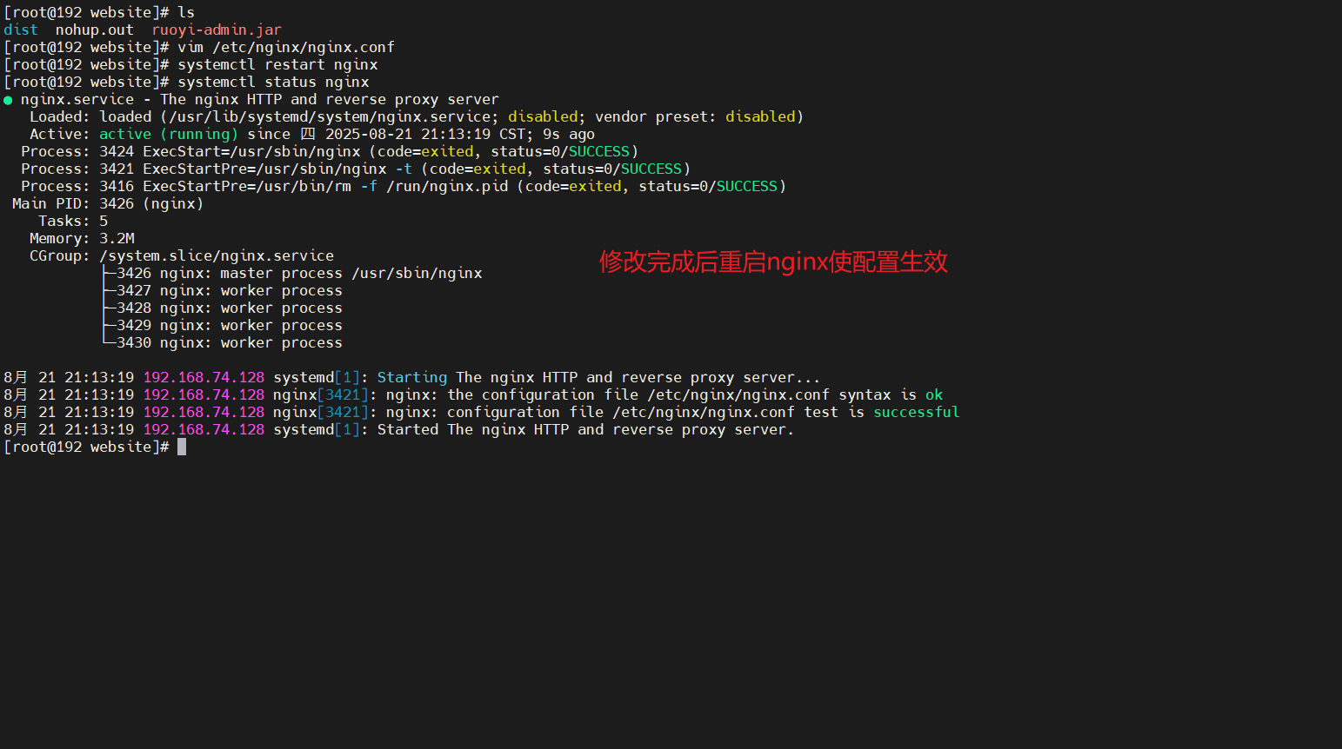Click the 'dist' directory name
Viewport: 1342px width, 749px height.
click(21, 30)
